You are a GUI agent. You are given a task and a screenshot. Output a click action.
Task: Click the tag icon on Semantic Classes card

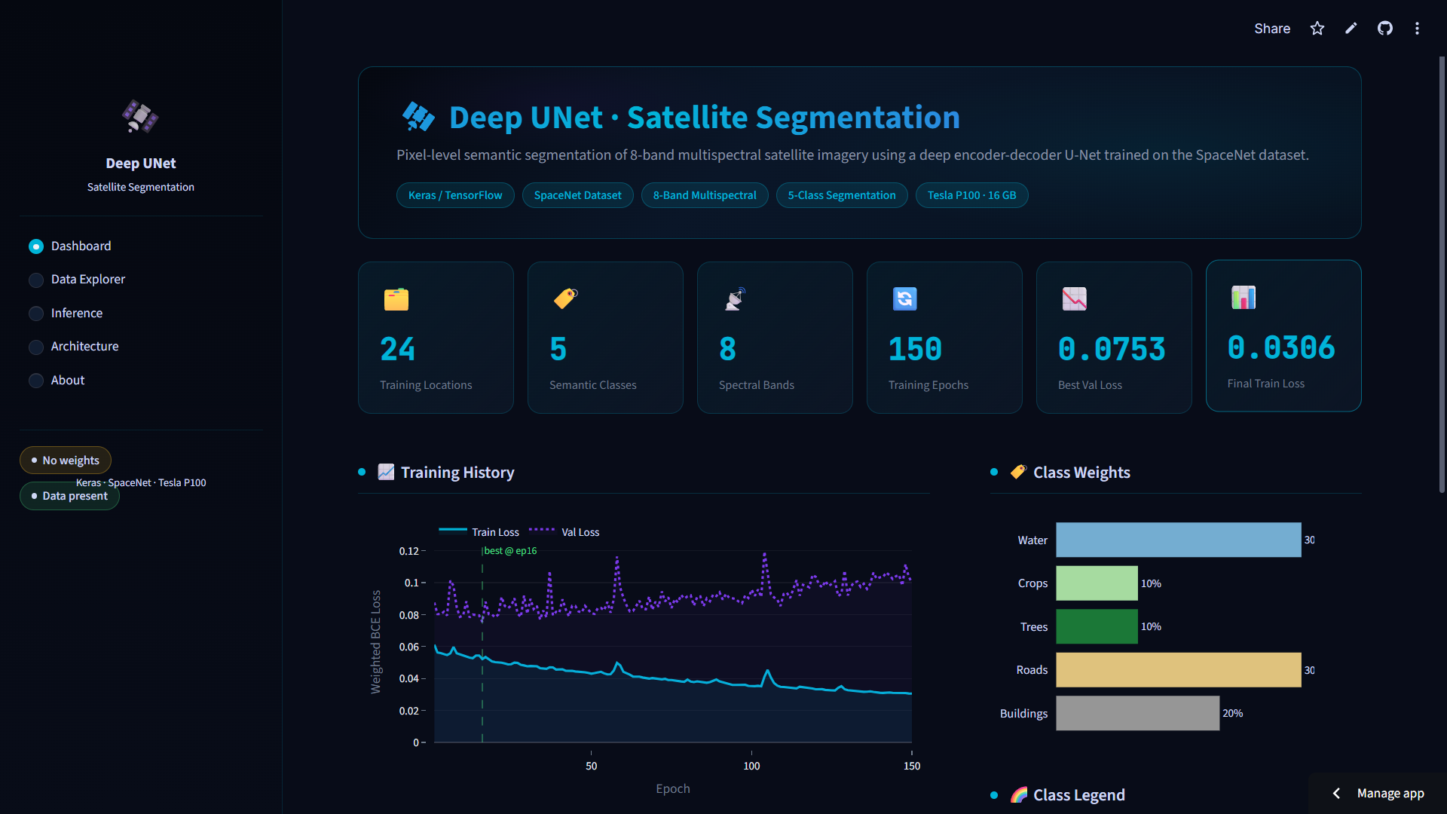[566, 298]
